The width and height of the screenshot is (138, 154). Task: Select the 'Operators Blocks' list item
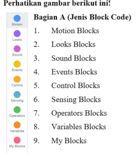tap(79, 113)
